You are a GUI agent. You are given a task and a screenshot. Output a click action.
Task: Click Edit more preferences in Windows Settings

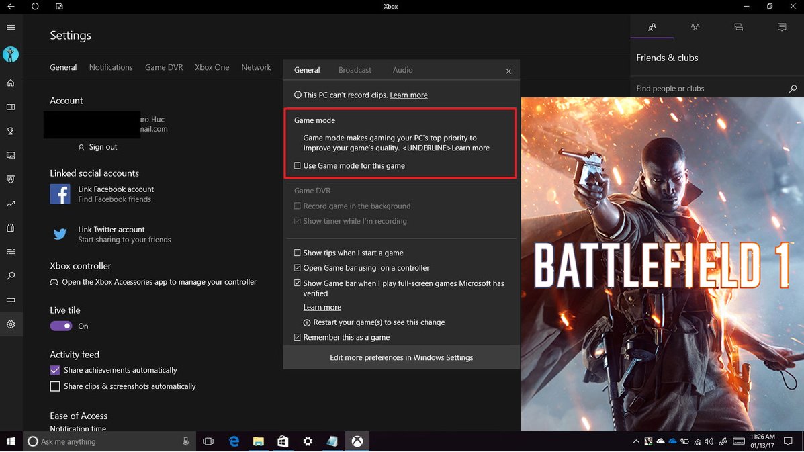tap(401, 357)
